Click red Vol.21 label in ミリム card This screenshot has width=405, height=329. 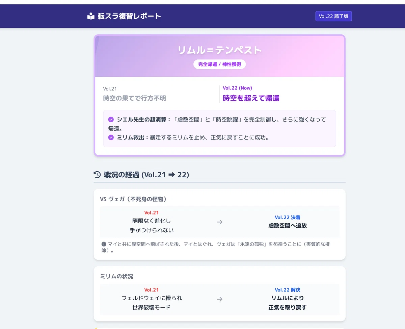click(151, 290)
